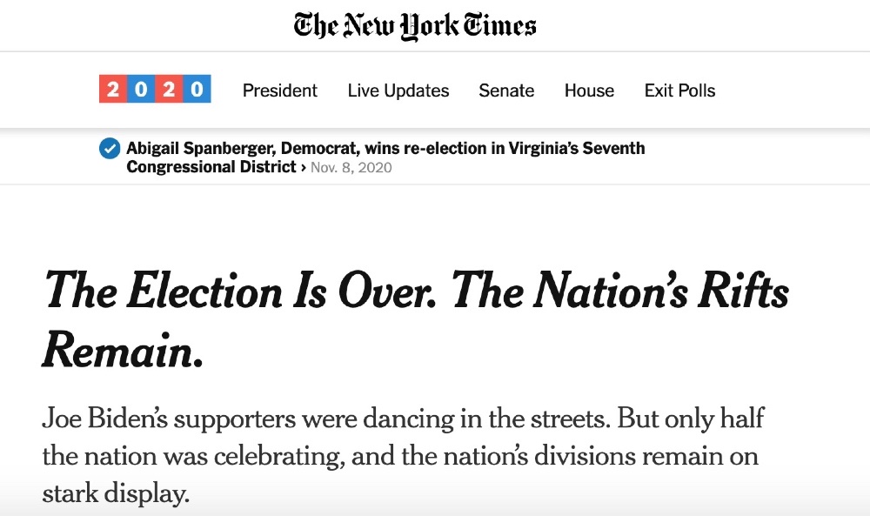
Task: Click the stark display text
Action: (116, 493)
